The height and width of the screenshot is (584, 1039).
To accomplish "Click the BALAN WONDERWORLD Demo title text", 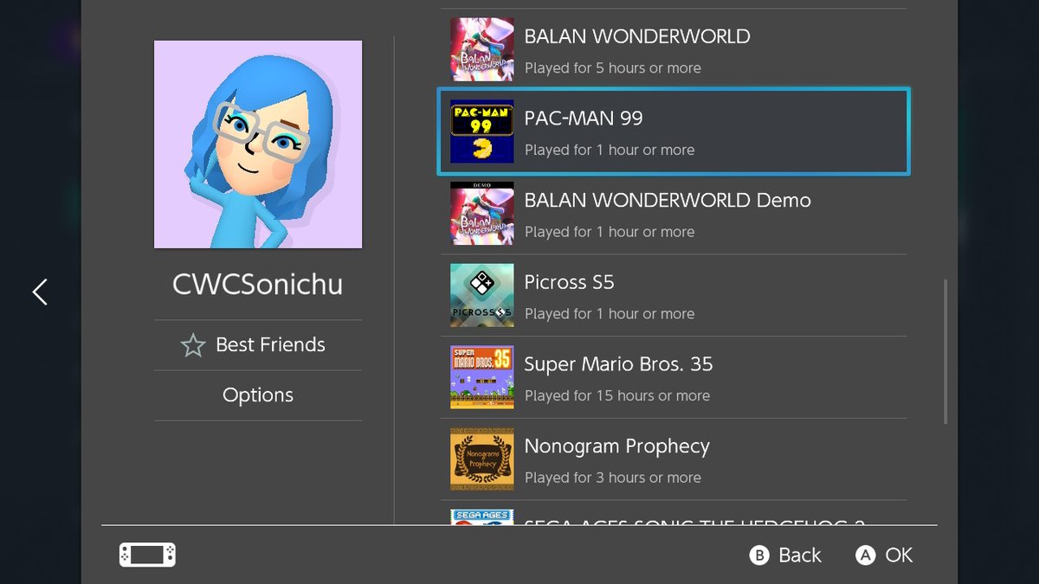I will pyautogui.click(x=668, y=201).
